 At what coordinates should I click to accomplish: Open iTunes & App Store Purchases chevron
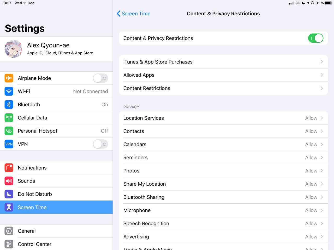322,62
